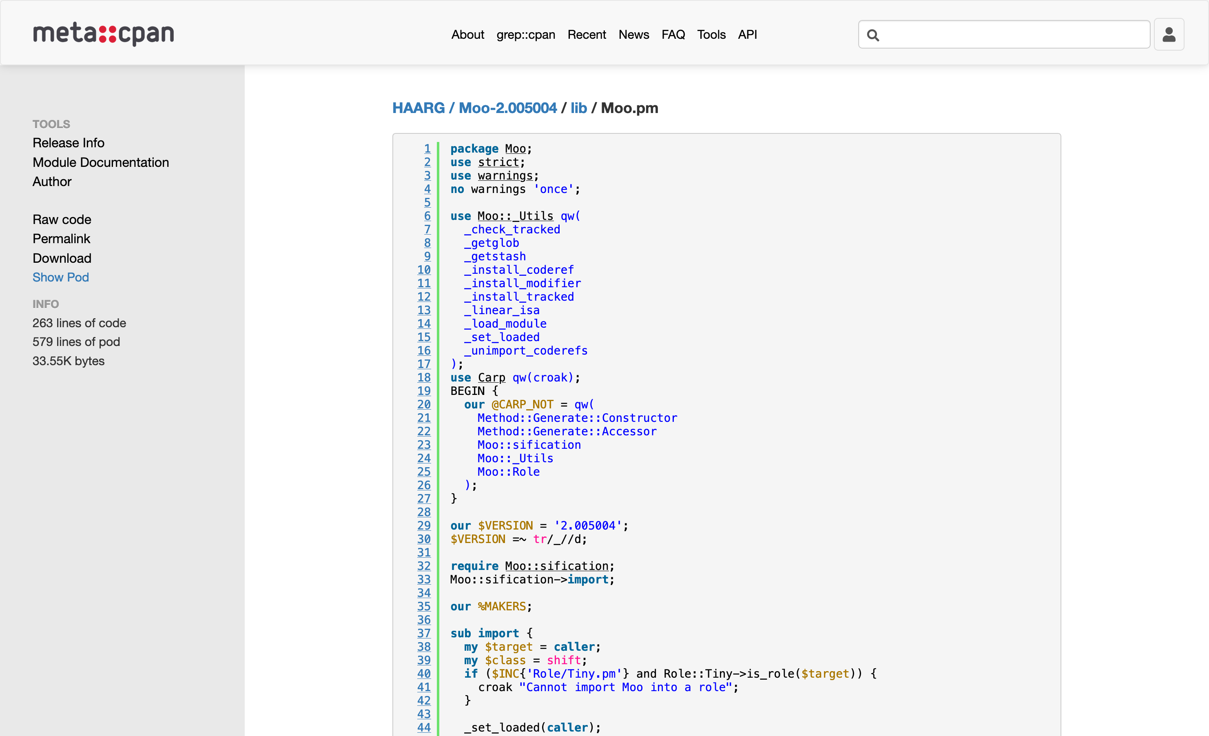The width and height of the screenshot is (1209, 736).
Task: Open the About page
Action: tap(467, 34)
